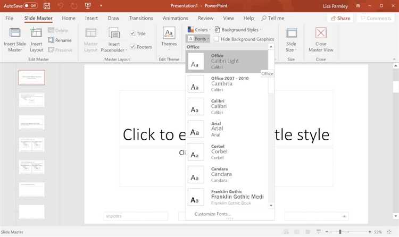Choose Customize Fonts option
The image size is (399, 237).
tap(213, 214)
